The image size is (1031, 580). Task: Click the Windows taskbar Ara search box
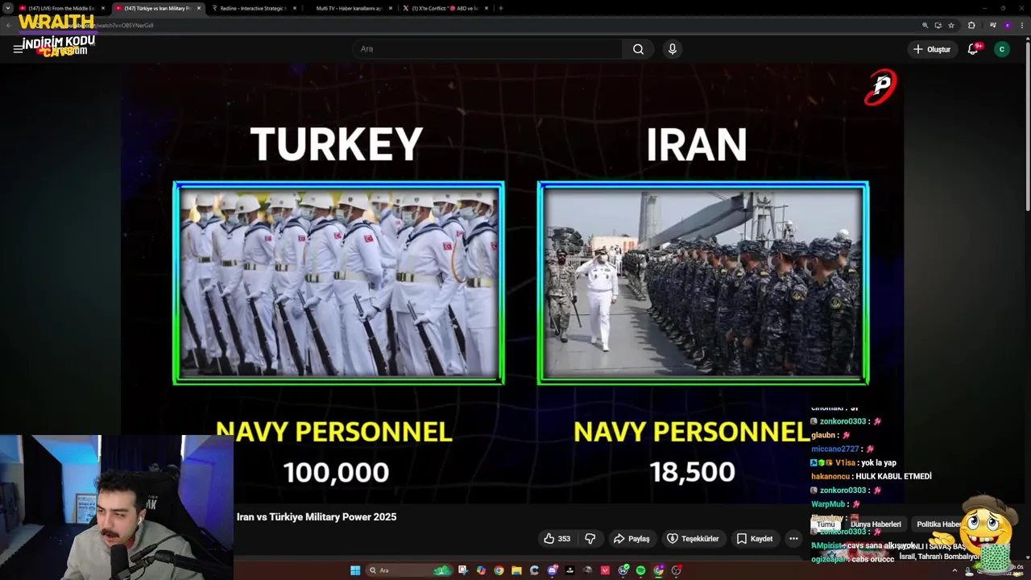click(x=408, y=570)
